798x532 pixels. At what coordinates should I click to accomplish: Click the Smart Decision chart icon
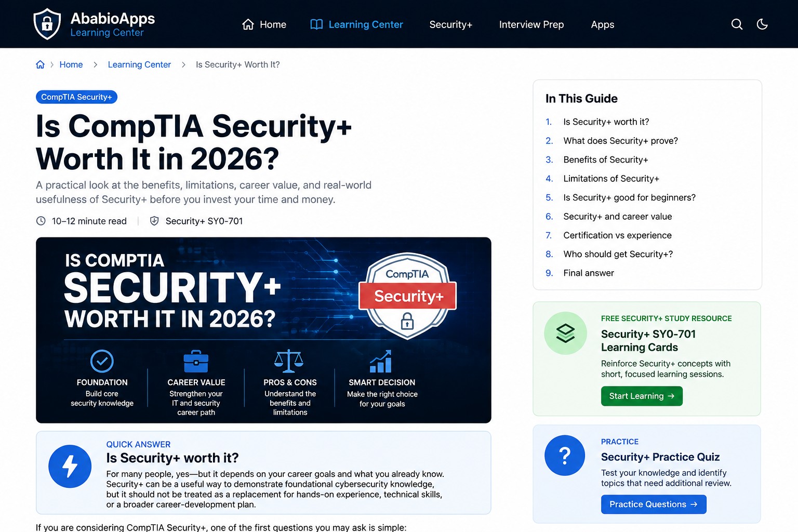coord(381,361)
